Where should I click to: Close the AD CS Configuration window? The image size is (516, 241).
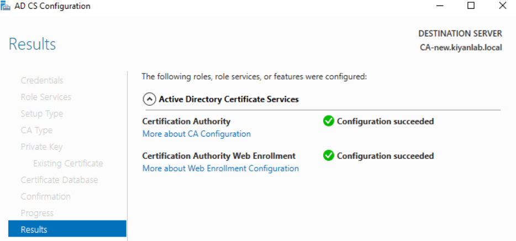[x=502, y=6]
